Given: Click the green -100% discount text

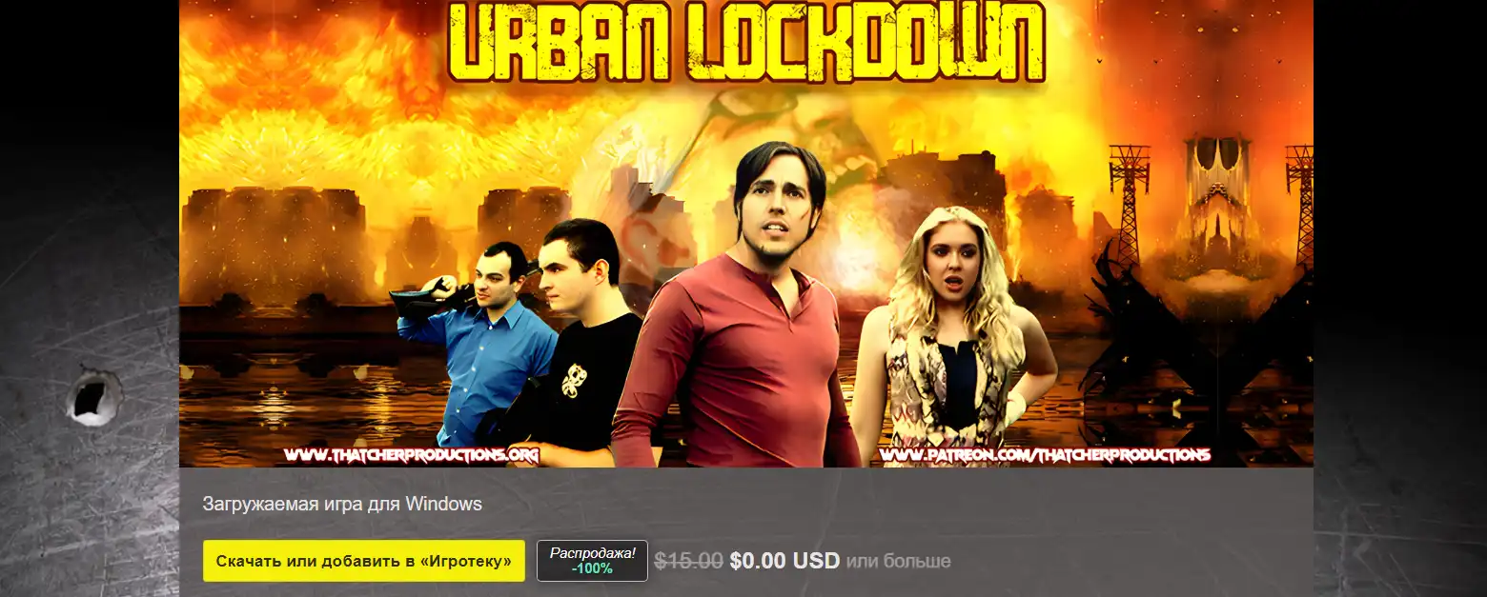Looking at the screenshot, I should click(x=592, y=569).
